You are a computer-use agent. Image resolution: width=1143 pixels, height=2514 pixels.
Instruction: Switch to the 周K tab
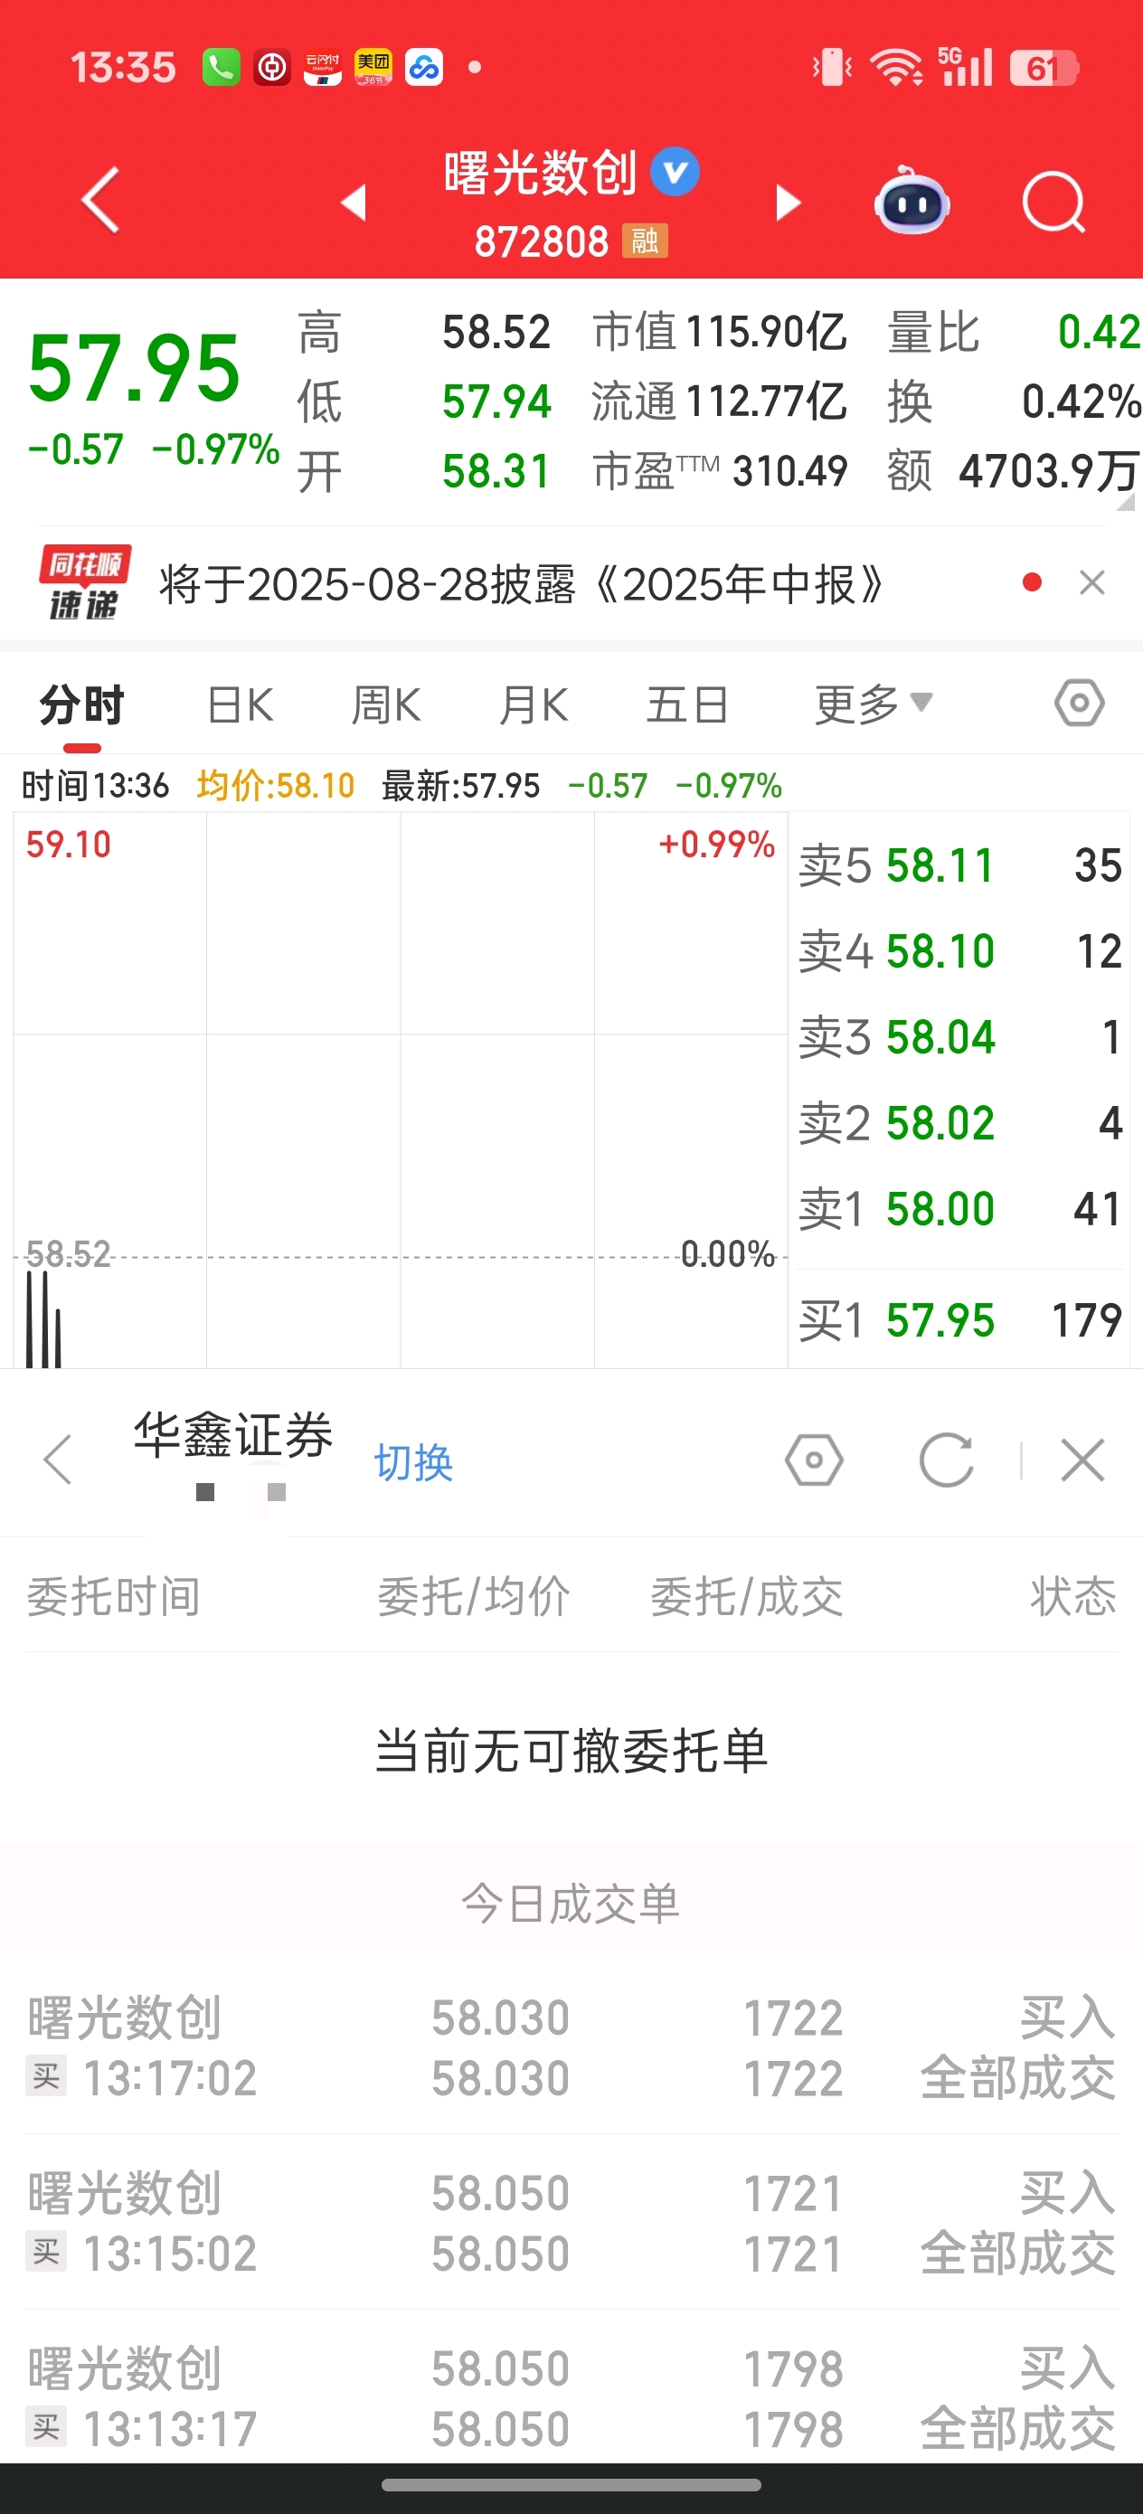click(386, 704)
